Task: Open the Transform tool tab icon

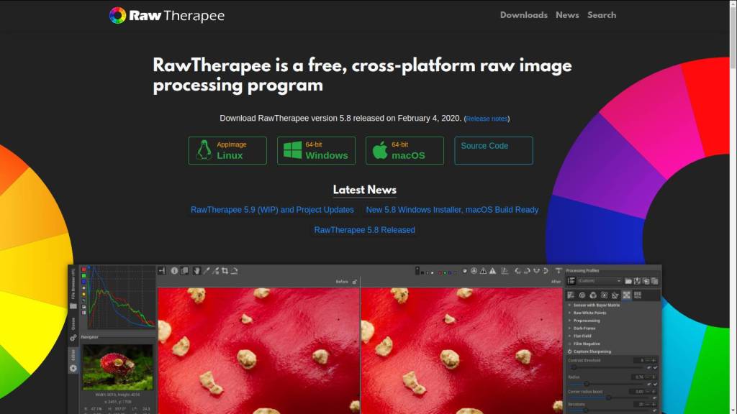Action: tap(615, 295)
